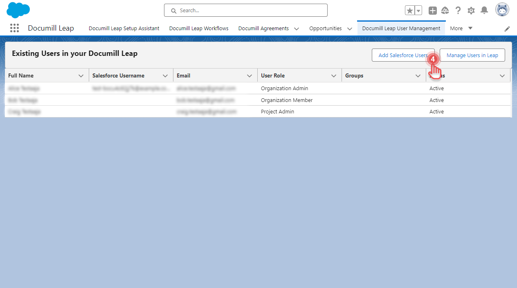This screenshot has width=517, height=288.
Task: Expand the Opportunities tab dropdown
Action: pyautogui.click(x=350, y=29)
